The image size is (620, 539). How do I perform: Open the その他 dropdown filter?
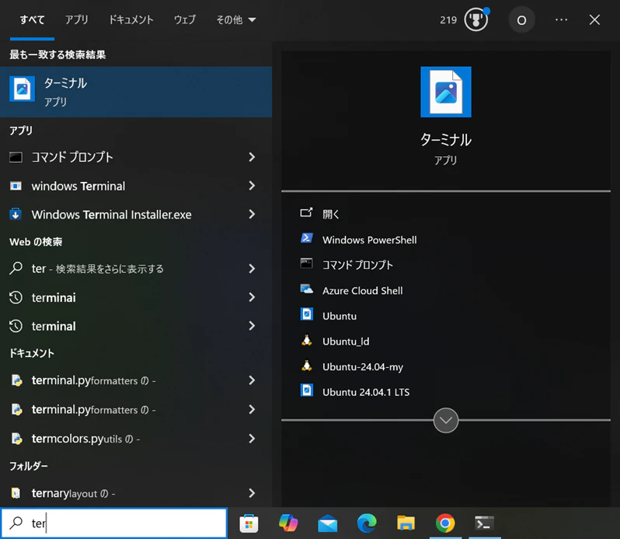tap(236, 19)
